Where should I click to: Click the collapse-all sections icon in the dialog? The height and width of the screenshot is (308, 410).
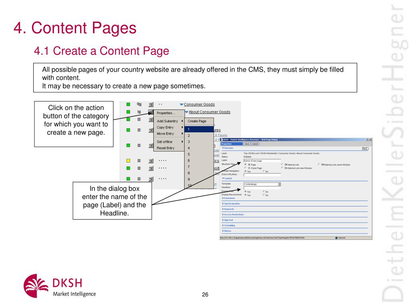click(367, 148)
